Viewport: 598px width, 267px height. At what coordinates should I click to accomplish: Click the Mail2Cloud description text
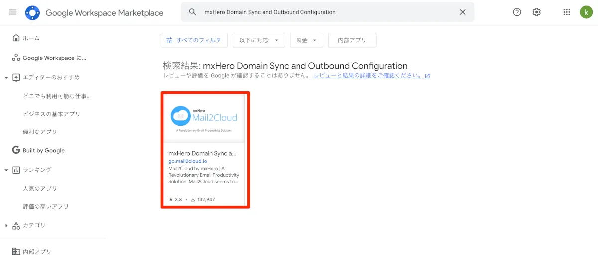(x=204, y=175)
